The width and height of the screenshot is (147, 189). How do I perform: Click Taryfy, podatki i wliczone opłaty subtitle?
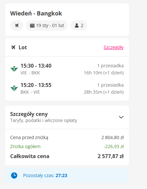[x=44, y=120]
